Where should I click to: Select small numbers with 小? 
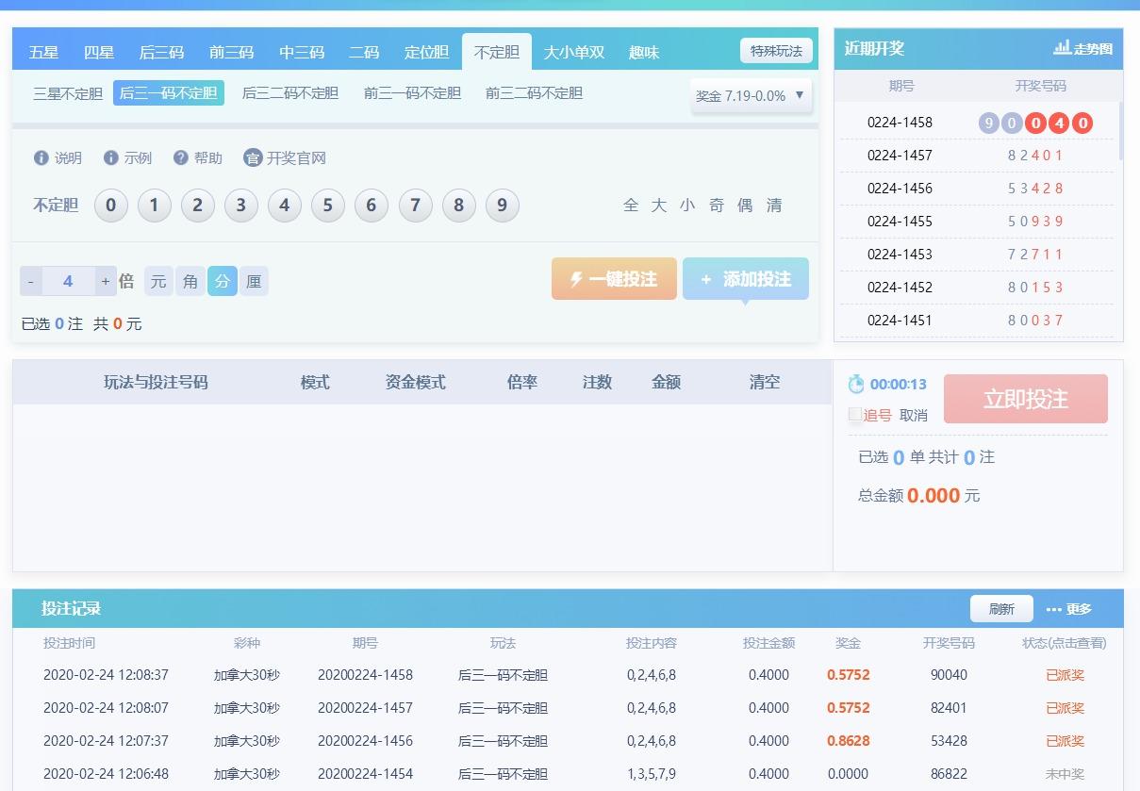[x=687, y=206]
